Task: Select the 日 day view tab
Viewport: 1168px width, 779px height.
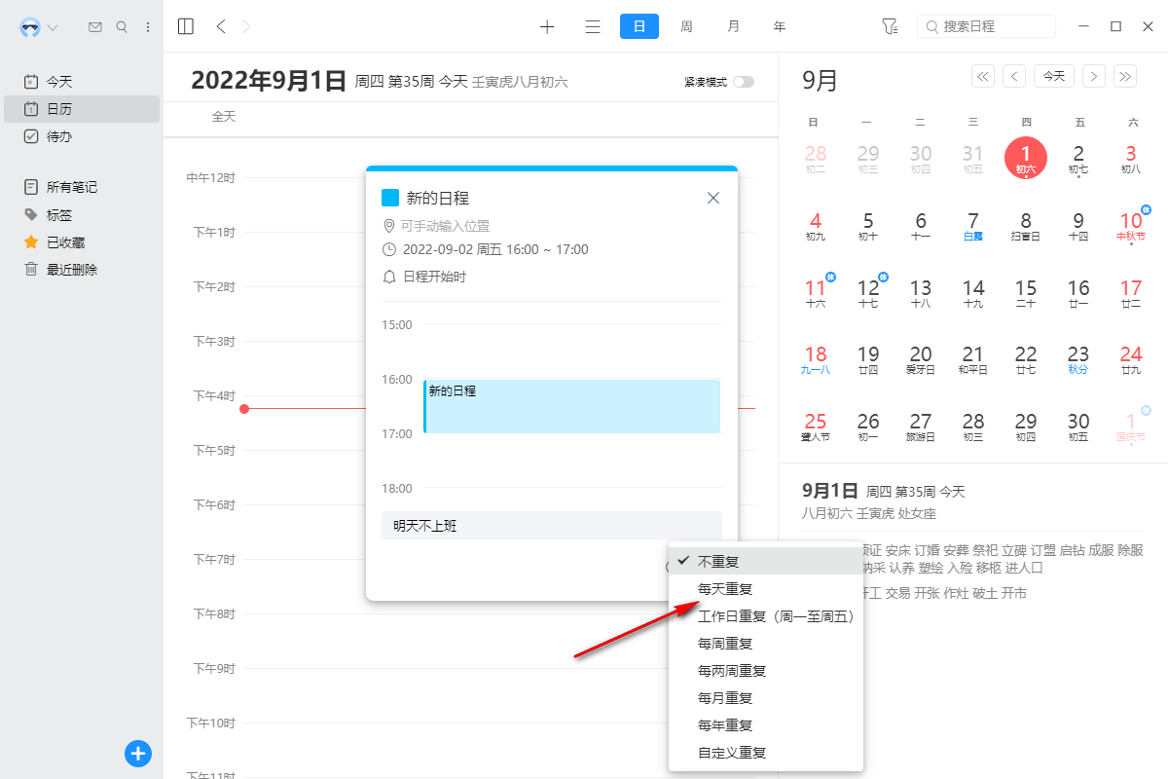Action: (x=639, y=27)
